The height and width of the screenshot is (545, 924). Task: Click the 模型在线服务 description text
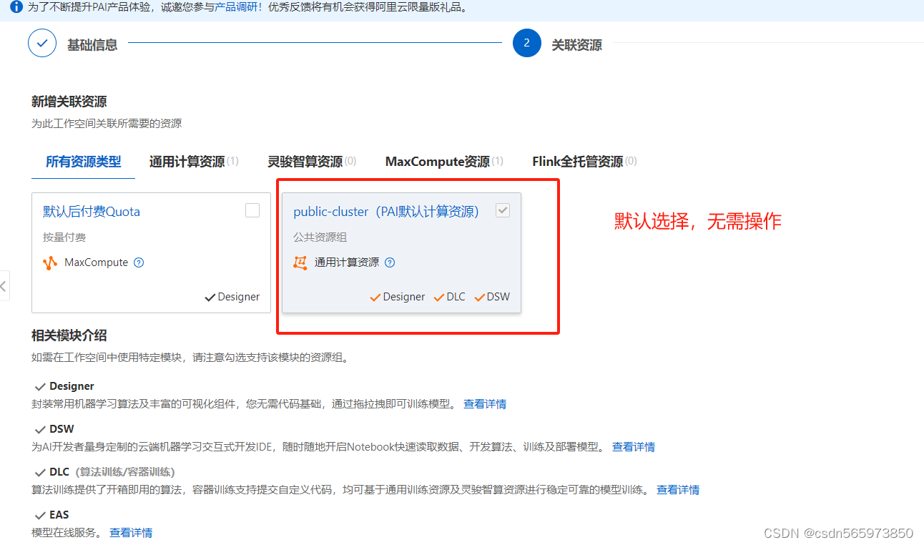click(67, 533)
